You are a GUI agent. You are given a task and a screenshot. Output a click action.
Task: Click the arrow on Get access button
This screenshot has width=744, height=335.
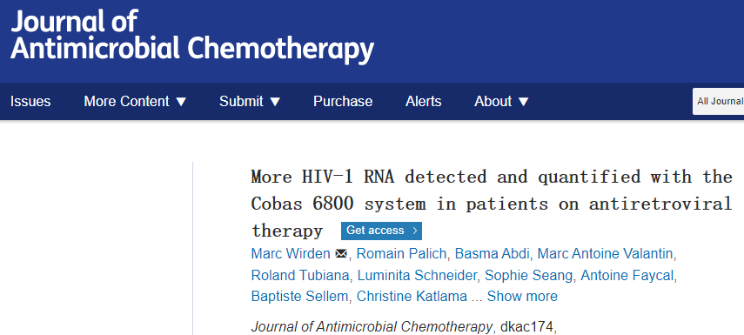pyautogui.click(x=415, y=231)
